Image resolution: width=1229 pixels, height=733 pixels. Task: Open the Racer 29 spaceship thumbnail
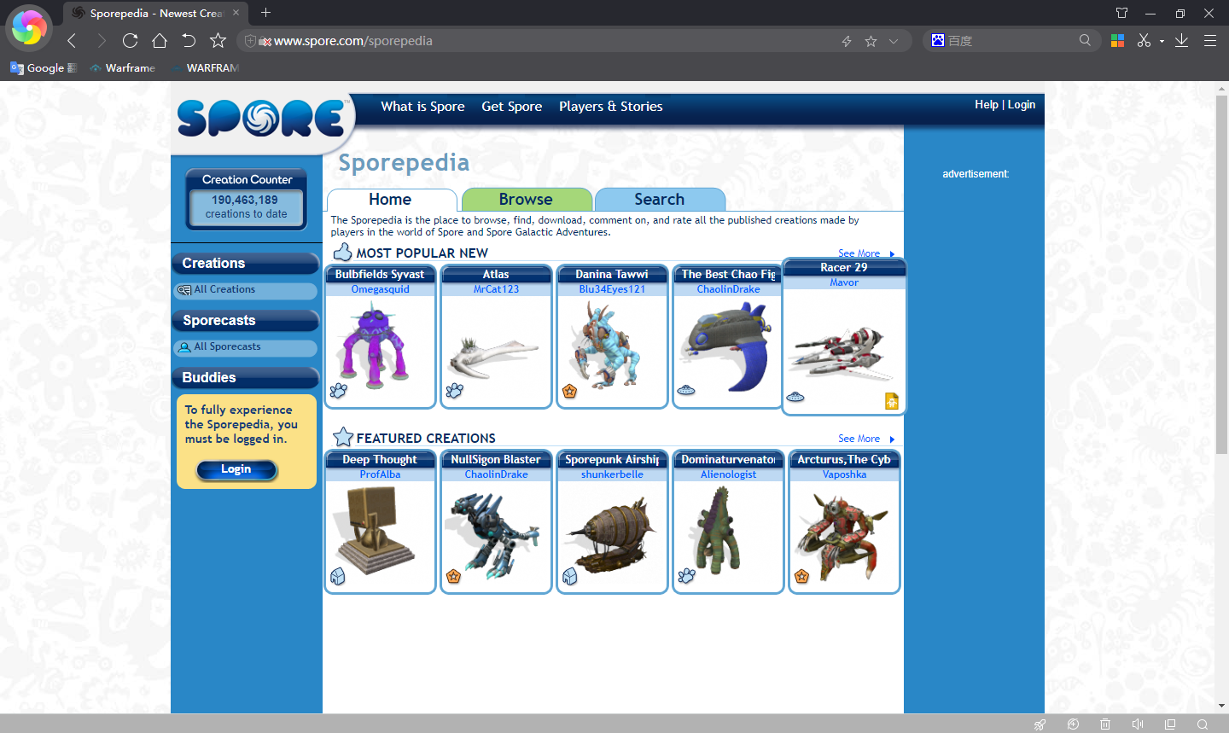pyautogui.click(x=843, y=352)
